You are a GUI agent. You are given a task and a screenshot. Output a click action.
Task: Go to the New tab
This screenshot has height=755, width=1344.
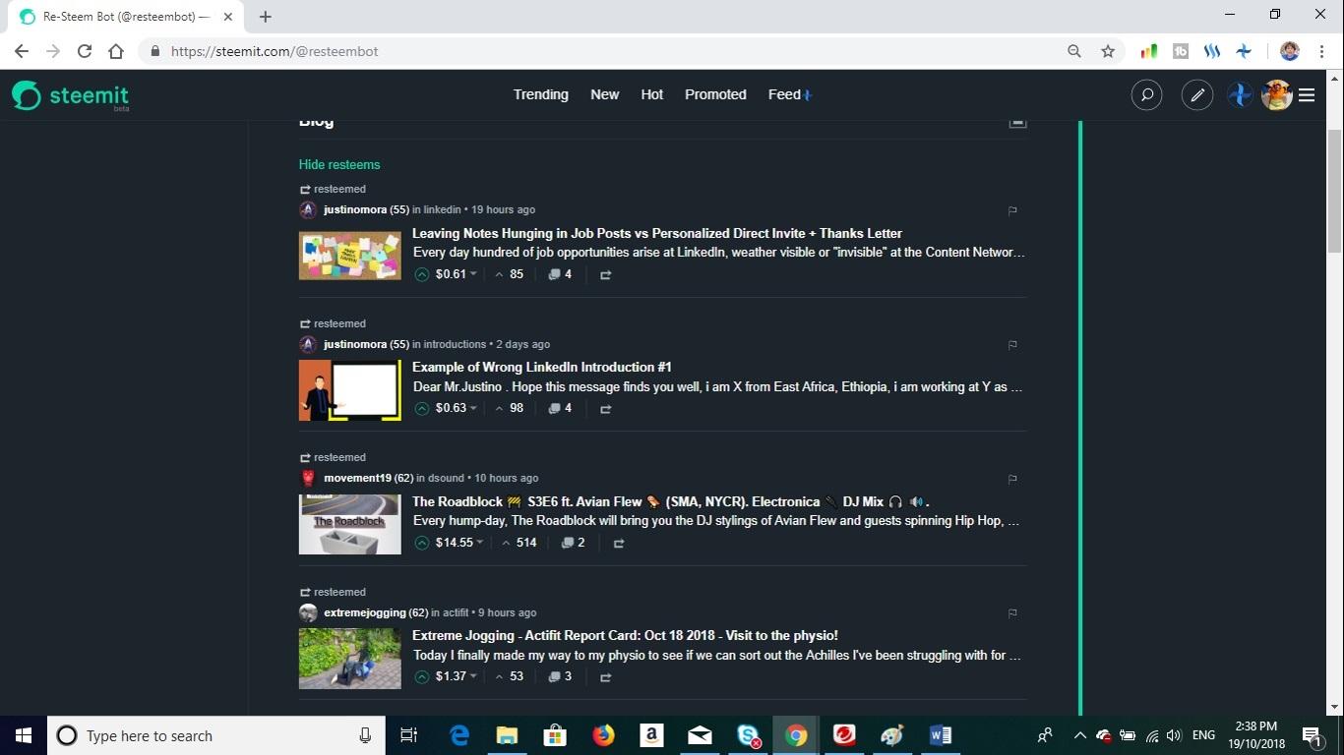tap(604, 95)
